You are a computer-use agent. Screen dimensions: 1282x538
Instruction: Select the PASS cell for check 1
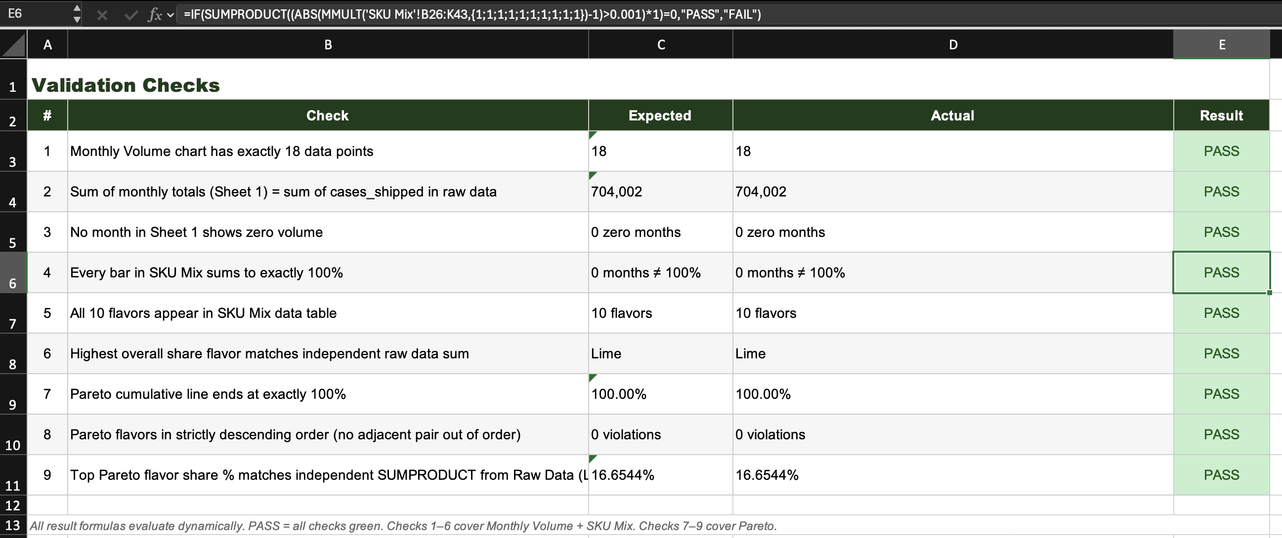click(1222, 151)
